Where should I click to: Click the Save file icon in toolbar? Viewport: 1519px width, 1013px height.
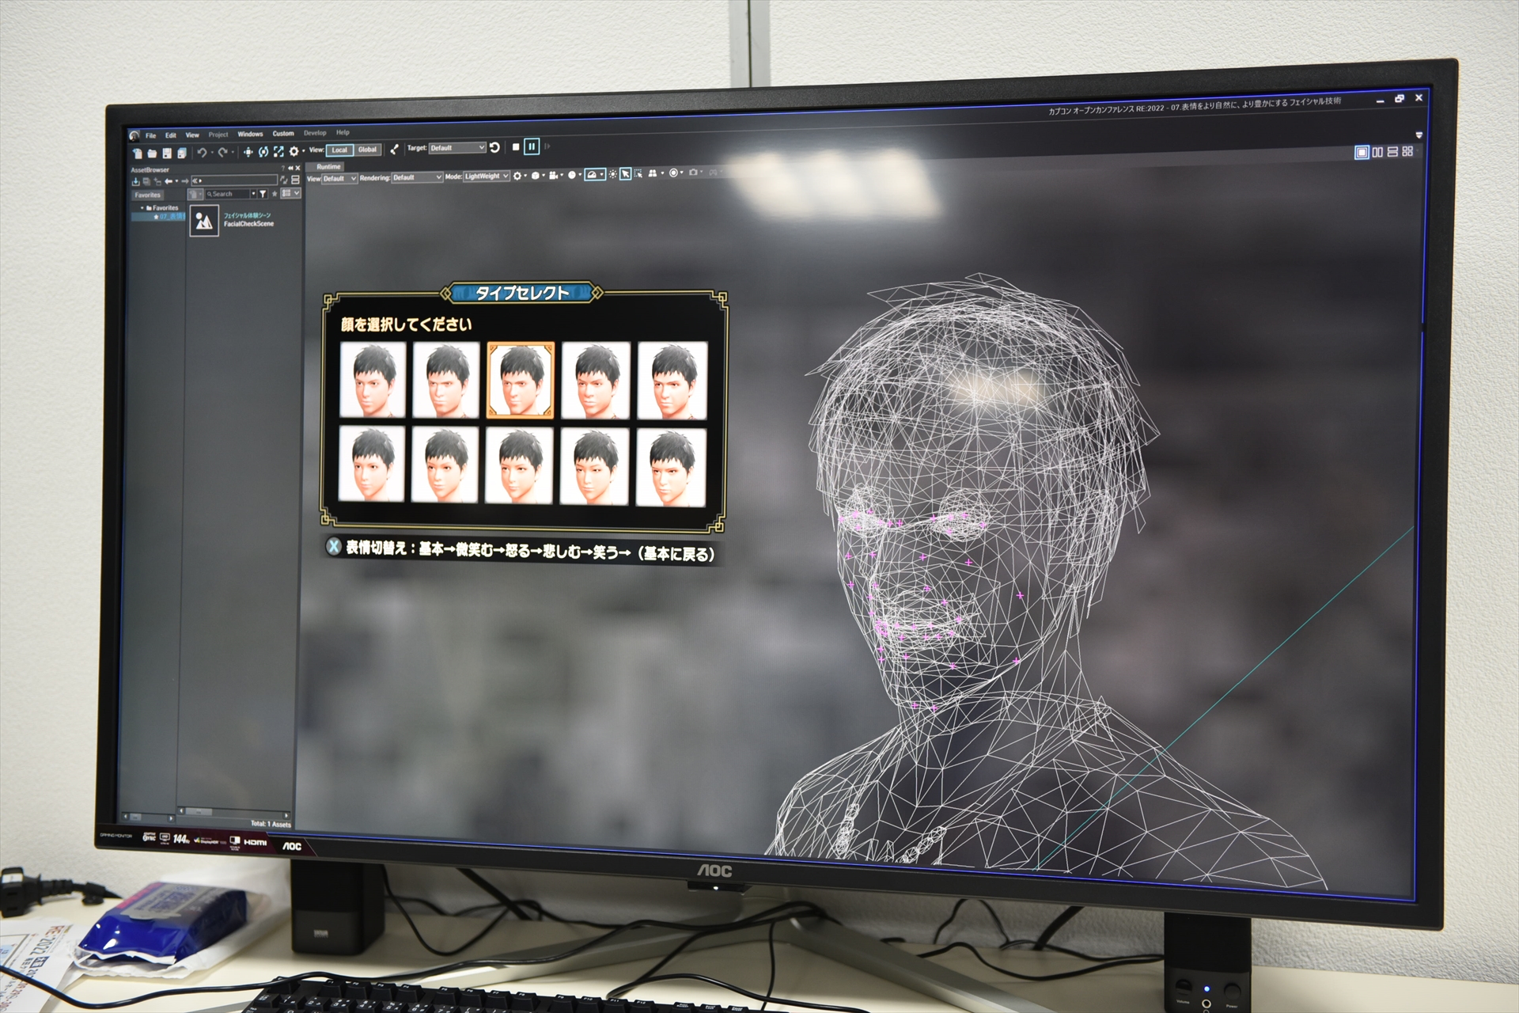coord(167,154)
